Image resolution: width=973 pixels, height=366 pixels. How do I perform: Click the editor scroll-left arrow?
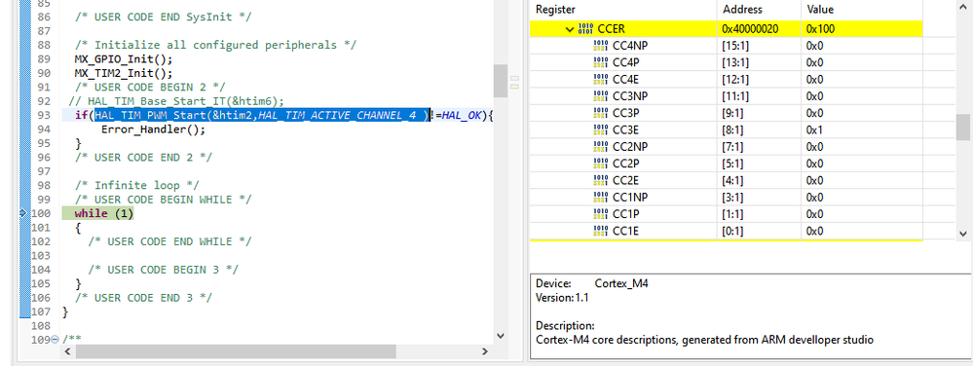[67, 351]
